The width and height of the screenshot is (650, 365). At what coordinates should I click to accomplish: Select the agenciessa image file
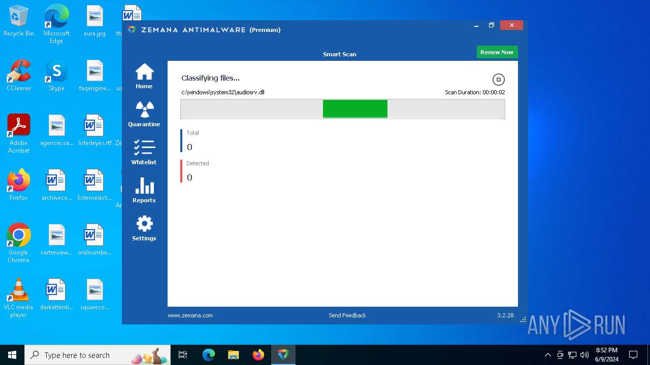coord(57,131)
